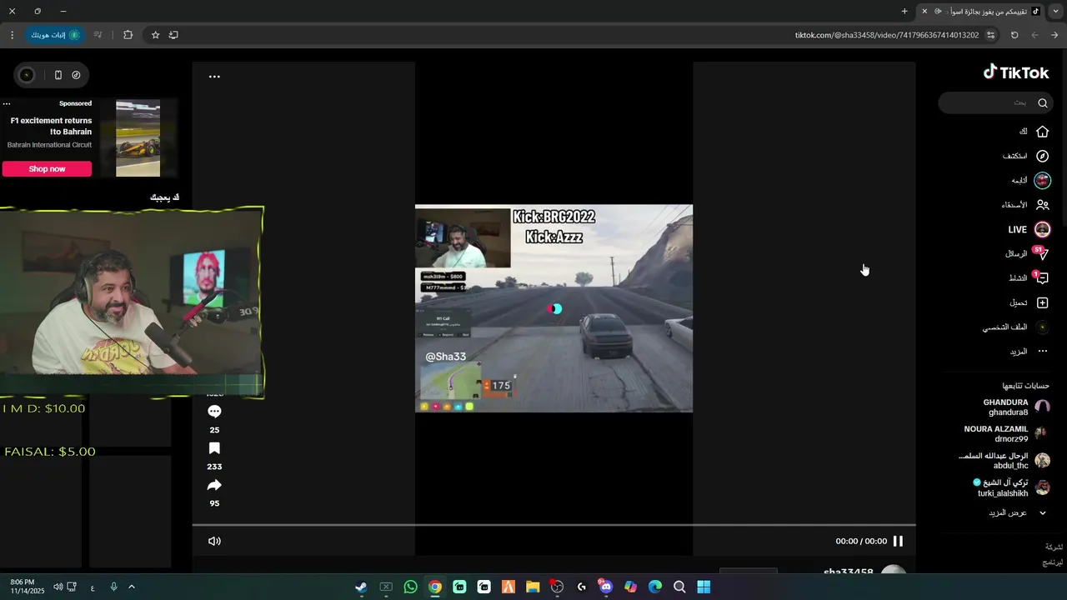Screen dimensions: 1067x600
Task: Open the Following avatar icon
Action: pyautogui.click(x=1042, y=180)
